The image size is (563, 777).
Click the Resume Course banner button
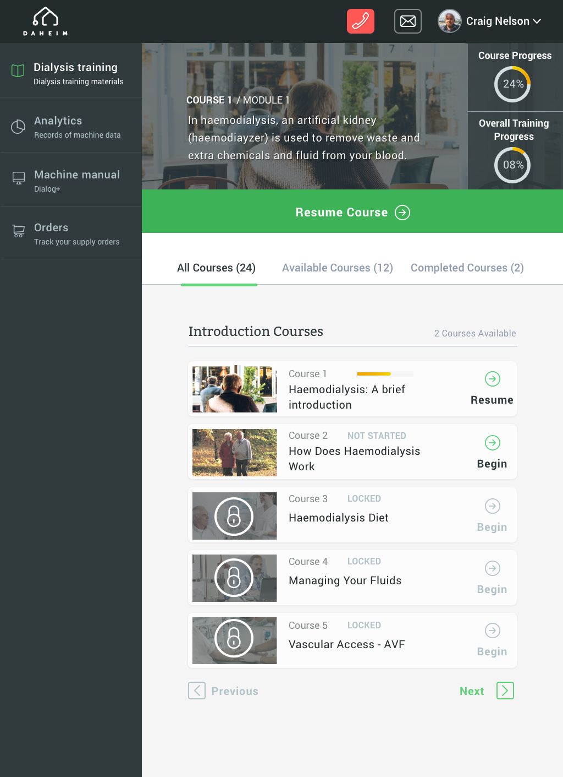pyautogui.click(x=352, y=212)
